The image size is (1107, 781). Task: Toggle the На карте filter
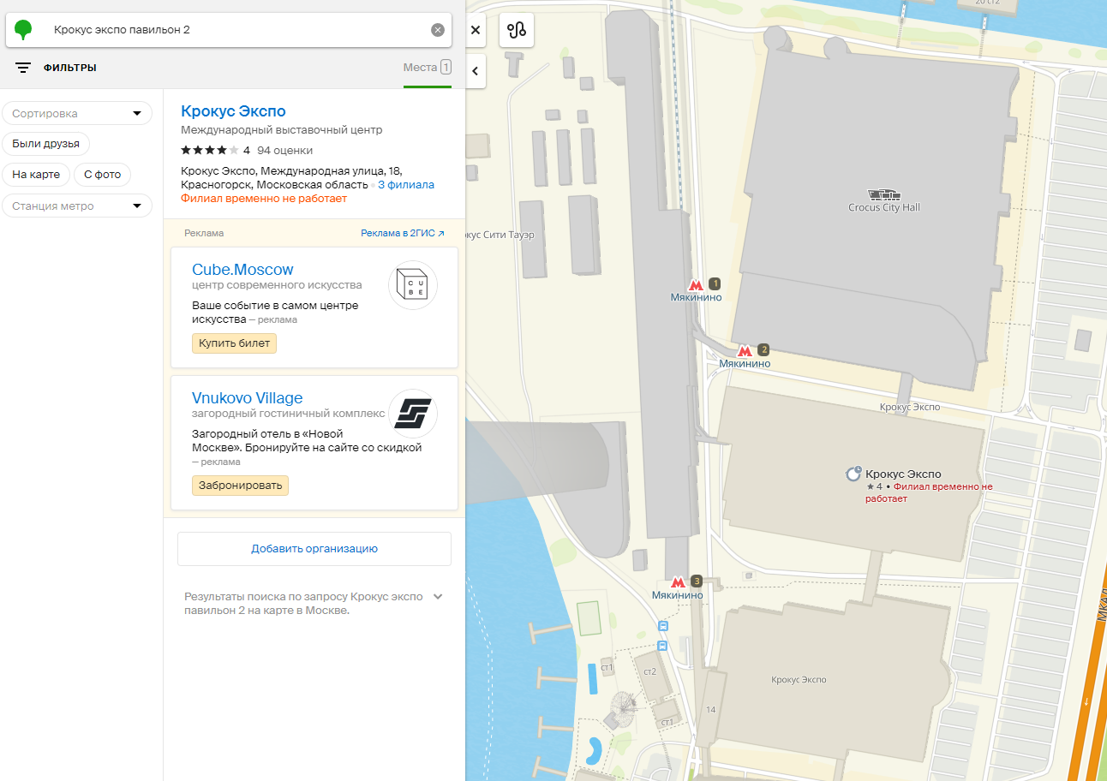click(x=36, y=175)
